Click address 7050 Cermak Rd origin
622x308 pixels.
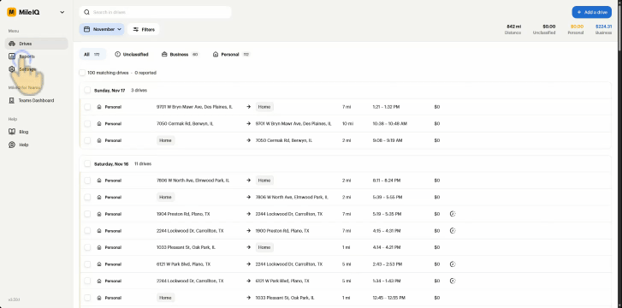tap(185, 124)
